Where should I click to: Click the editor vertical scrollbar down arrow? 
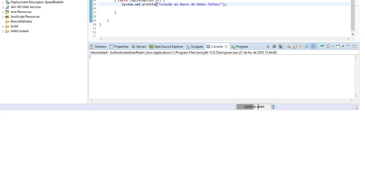pos(353,34)
